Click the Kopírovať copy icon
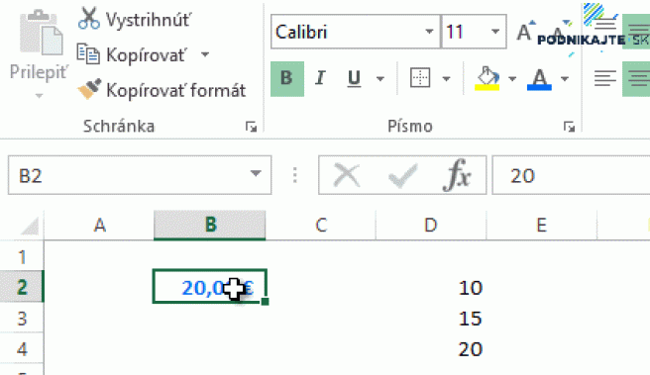This screenshot has width=650, height=375. point(88,54)
